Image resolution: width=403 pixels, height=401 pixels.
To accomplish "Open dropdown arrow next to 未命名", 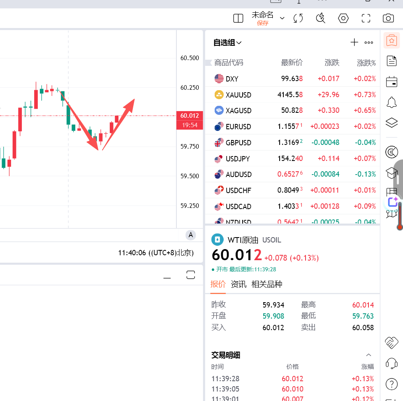I will pyautogui.click(x=282, y=18).
